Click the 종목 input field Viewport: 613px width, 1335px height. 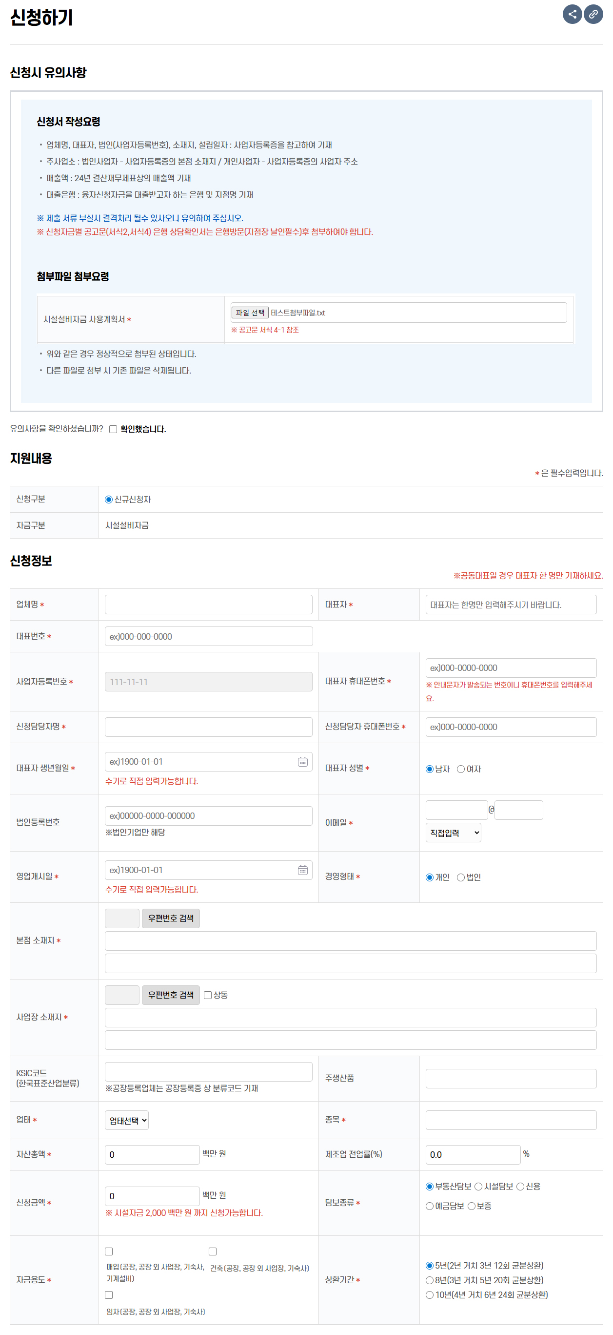pyautogui.click(x=511, y=1120)
